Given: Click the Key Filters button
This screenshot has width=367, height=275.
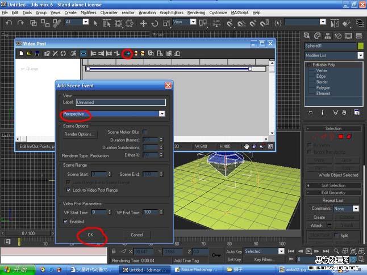Looking at the screenshot, I should point(263,260).
